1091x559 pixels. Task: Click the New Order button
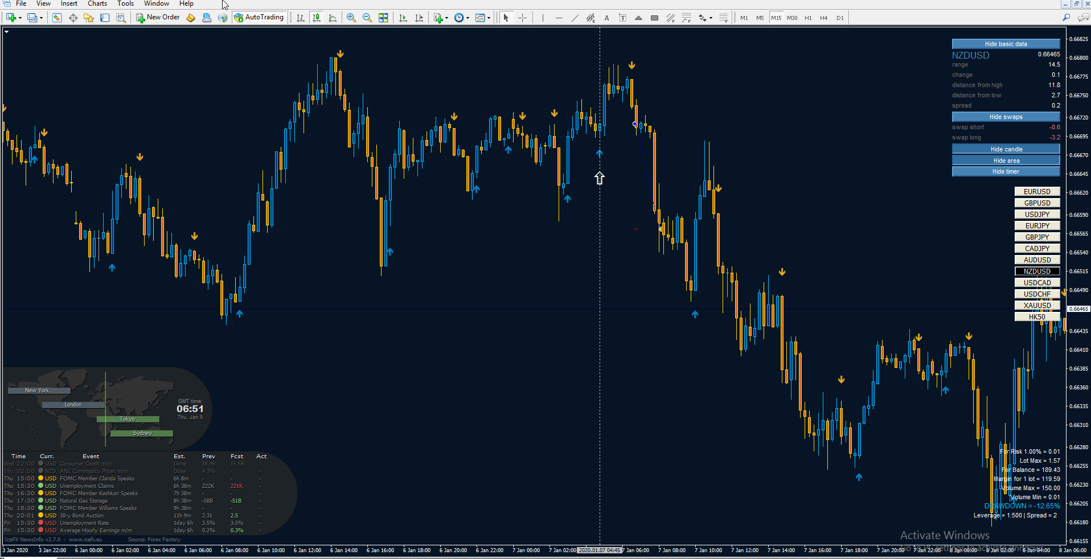158,18
